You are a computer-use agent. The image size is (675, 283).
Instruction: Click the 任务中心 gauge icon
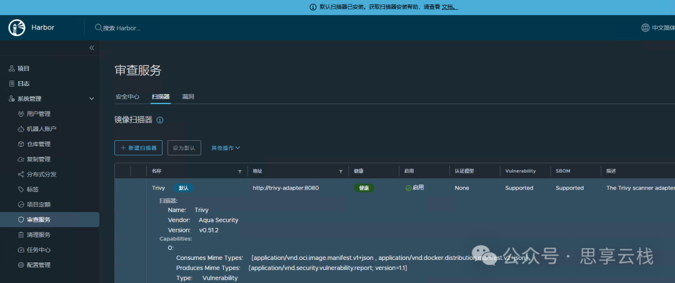(21, 250)
